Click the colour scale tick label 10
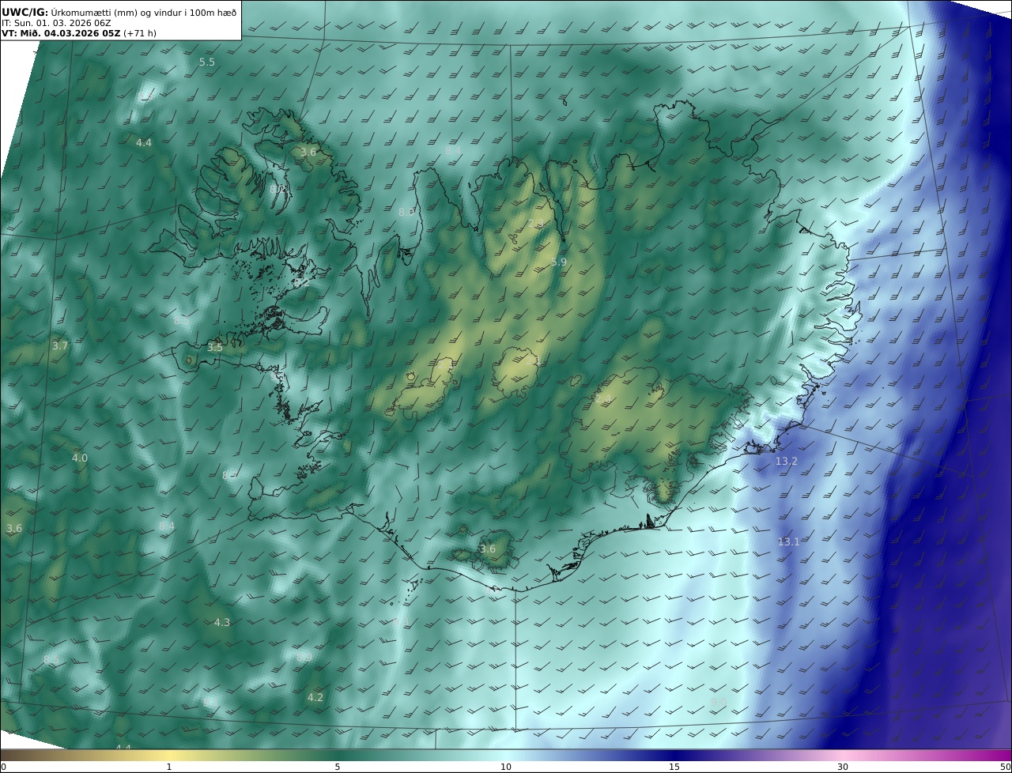The image size is (1012, 773). [506, 767]
